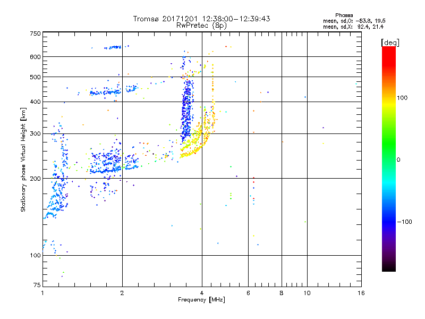Image resolution: width=425 pixels, height=319 pixels.
Task: Click the '10' frequency axis tick label
Action: click(307, 293)
